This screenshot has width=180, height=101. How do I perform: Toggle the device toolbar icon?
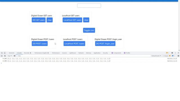point(5,53)
